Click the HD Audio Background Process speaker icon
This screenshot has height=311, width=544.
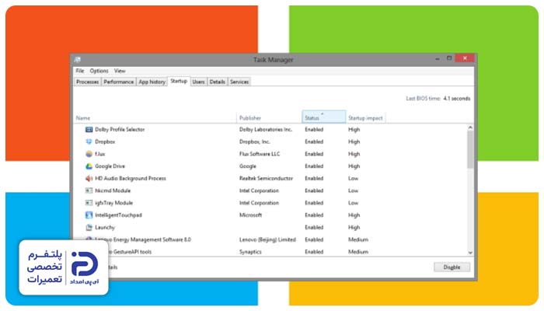point(89,178)
